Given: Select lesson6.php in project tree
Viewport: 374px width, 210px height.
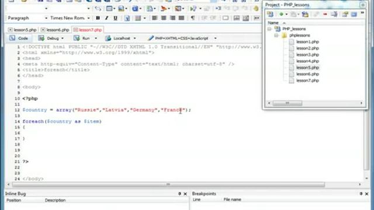Looking at the screenshot, I should pos(307,74).
